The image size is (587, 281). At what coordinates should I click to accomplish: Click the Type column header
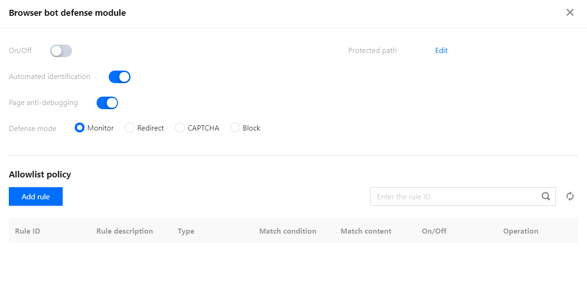pos(186,231)
